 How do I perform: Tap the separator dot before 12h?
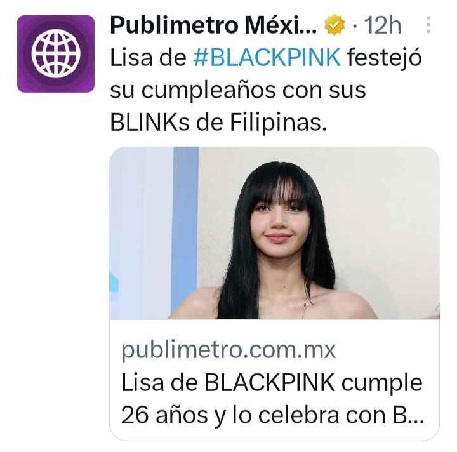[355, 26]
